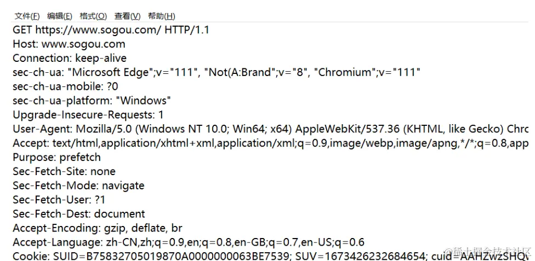Image resolution: width=535 pixels, height=261 pixels.
Task: Click the Cookie: SUID header line
Action: 271,256
